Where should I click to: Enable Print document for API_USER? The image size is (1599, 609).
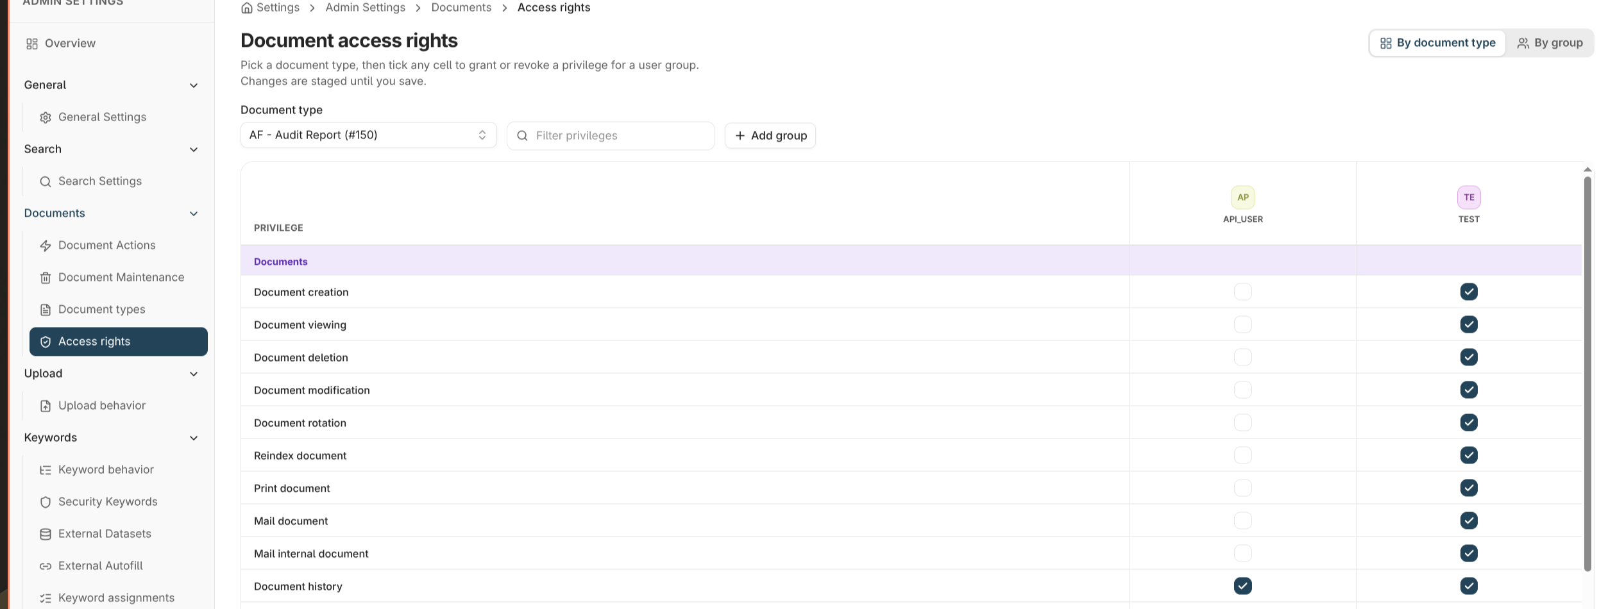point(1243,488)
